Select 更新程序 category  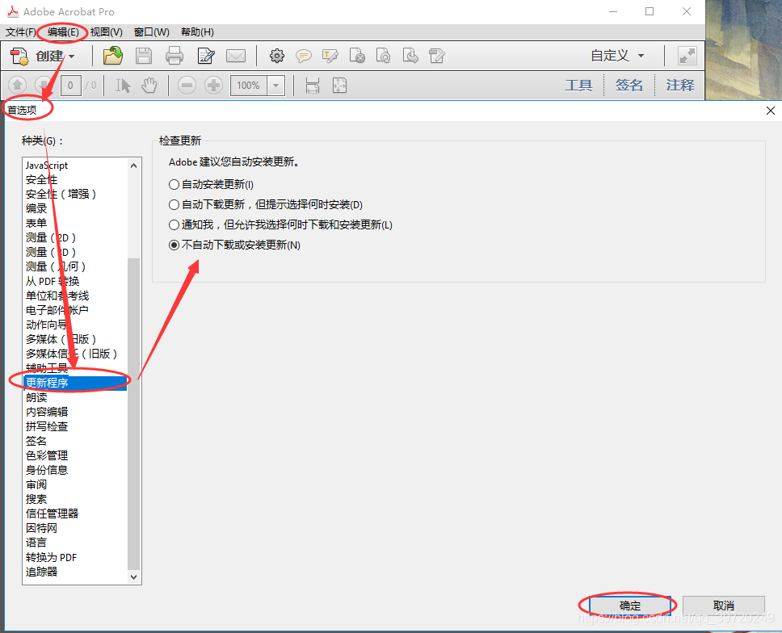pyautogui.click(x=75, y=382)
